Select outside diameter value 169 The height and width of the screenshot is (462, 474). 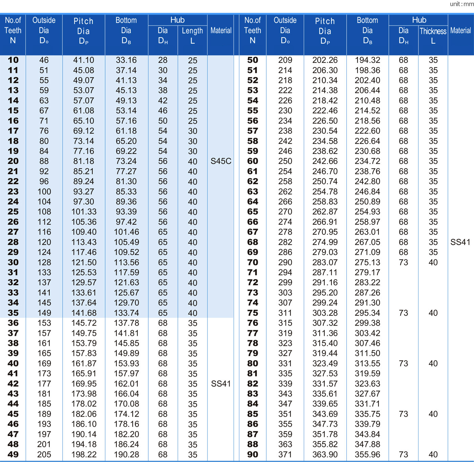click(x=44, y=363)
